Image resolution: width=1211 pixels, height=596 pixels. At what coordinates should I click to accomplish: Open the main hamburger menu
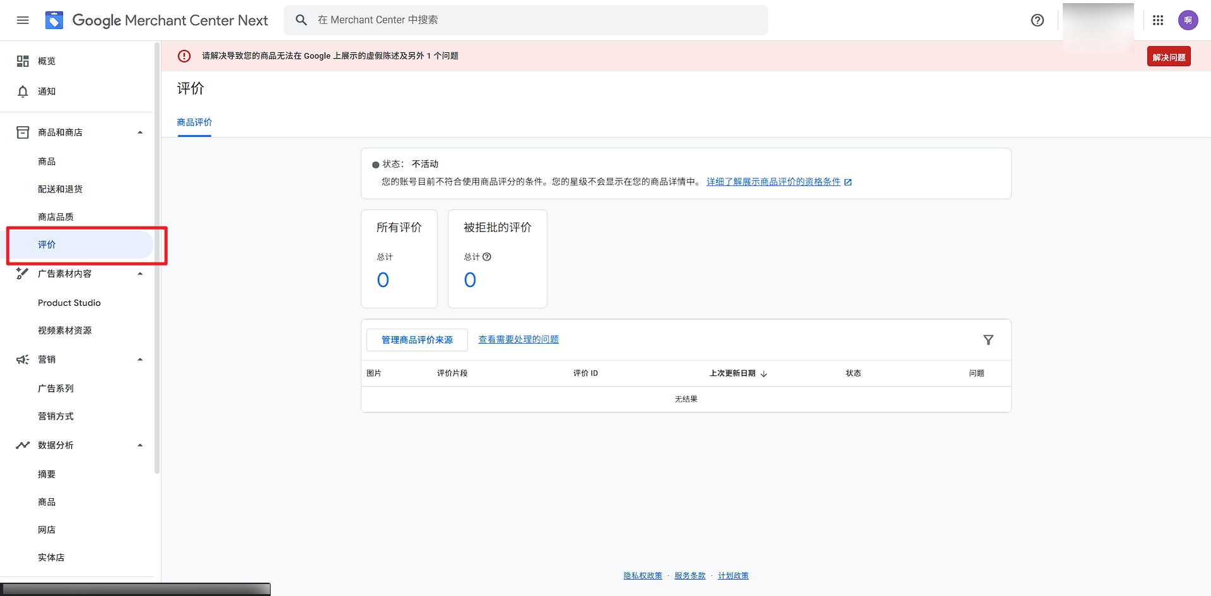pyautogui.click(x=23, y=20)
